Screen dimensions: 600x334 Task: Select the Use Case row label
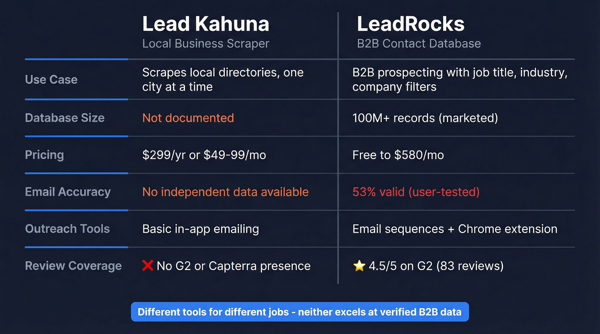tap(51, 80)
